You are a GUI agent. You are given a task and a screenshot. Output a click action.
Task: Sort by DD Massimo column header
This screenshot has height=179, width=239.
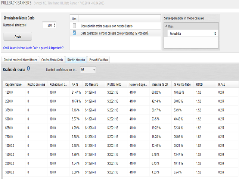point(91,84)
